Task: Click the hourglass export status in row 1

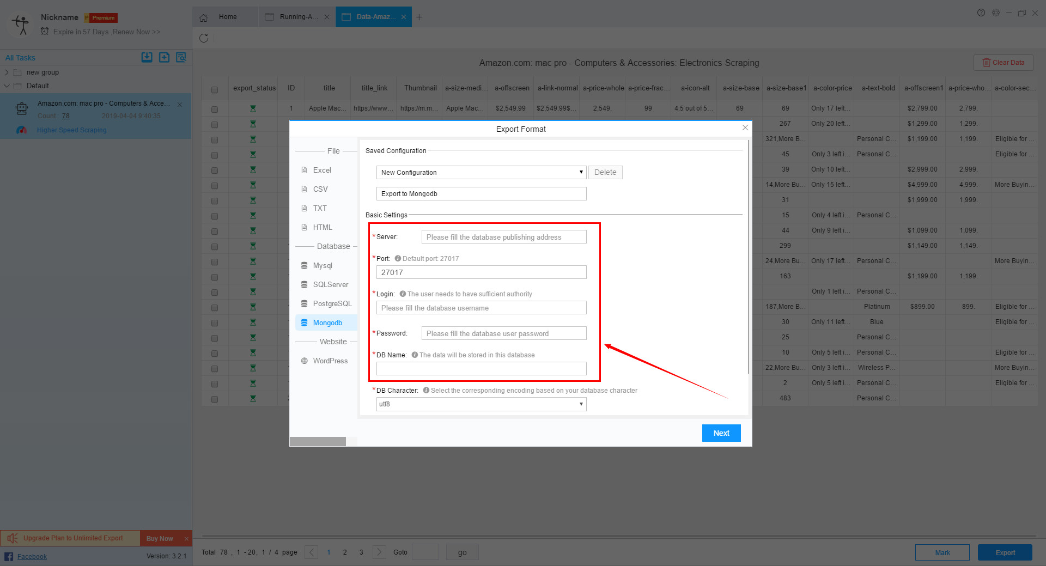Action: tap(253, 109)
